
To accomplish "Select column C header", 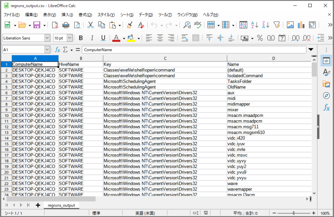I will tap(165, 58).
